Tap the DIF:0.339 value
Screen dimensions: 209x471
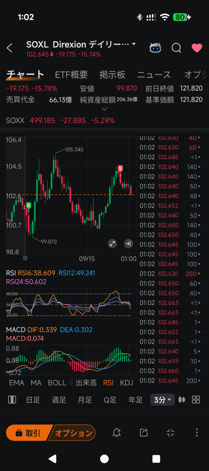click(42, 330)
